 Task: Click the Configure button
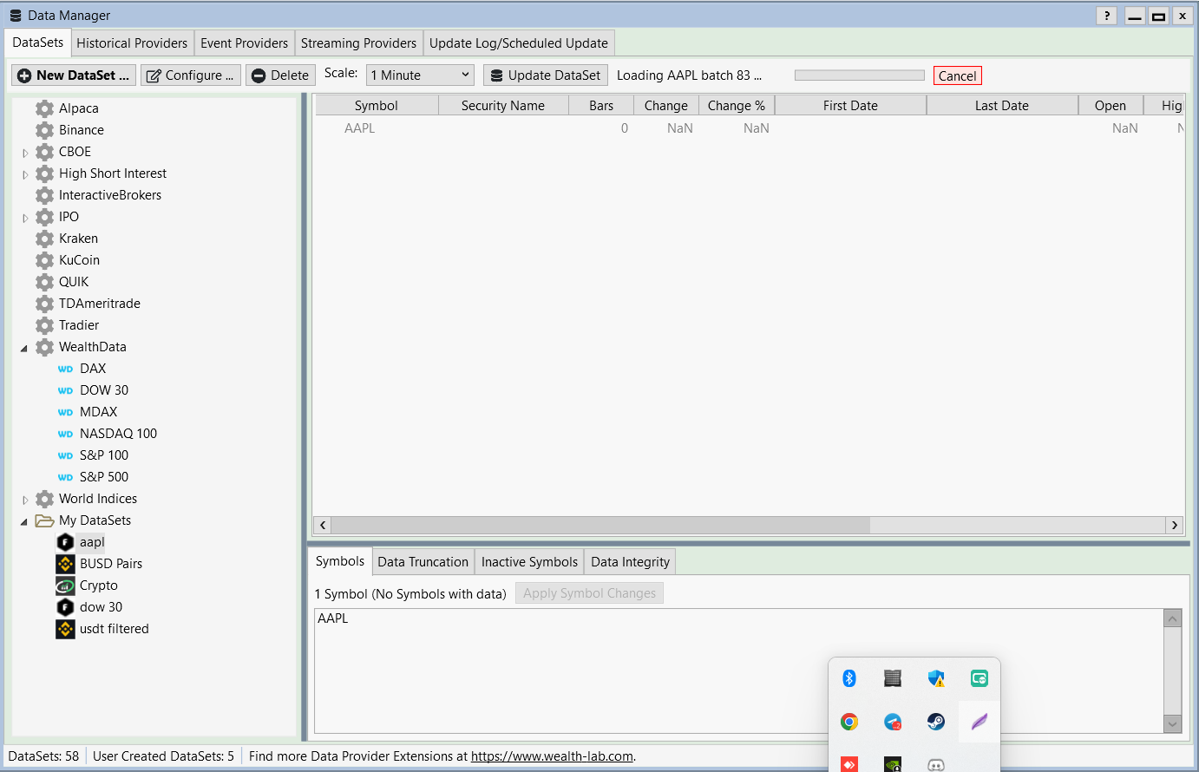click(x=191, y=75)
